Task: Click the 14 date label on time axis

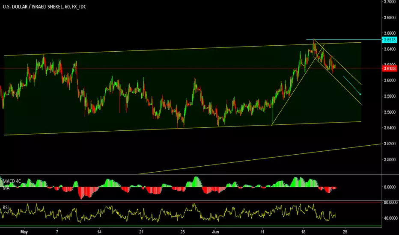Action: click(x=99, y=232)
